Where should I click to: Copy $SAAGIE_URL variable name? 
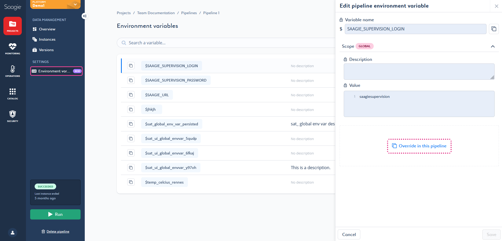coord(131,95)
